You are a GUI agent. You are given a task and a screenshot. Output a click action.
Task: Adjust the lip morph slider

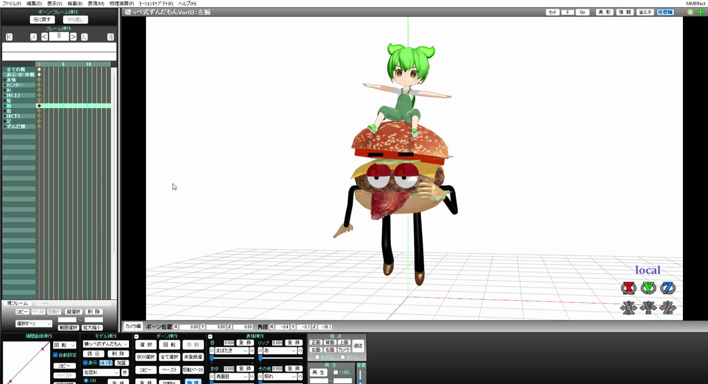[280, 357]
